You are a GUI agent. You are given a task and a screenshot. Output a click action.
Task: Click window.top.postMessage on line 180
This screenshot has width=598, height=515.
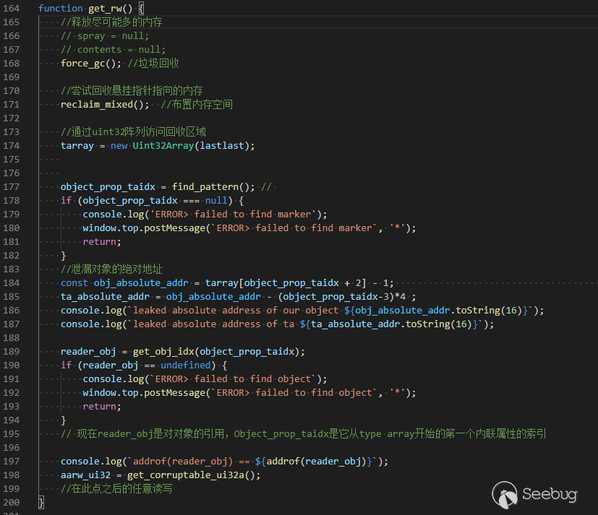pos(144,228)
